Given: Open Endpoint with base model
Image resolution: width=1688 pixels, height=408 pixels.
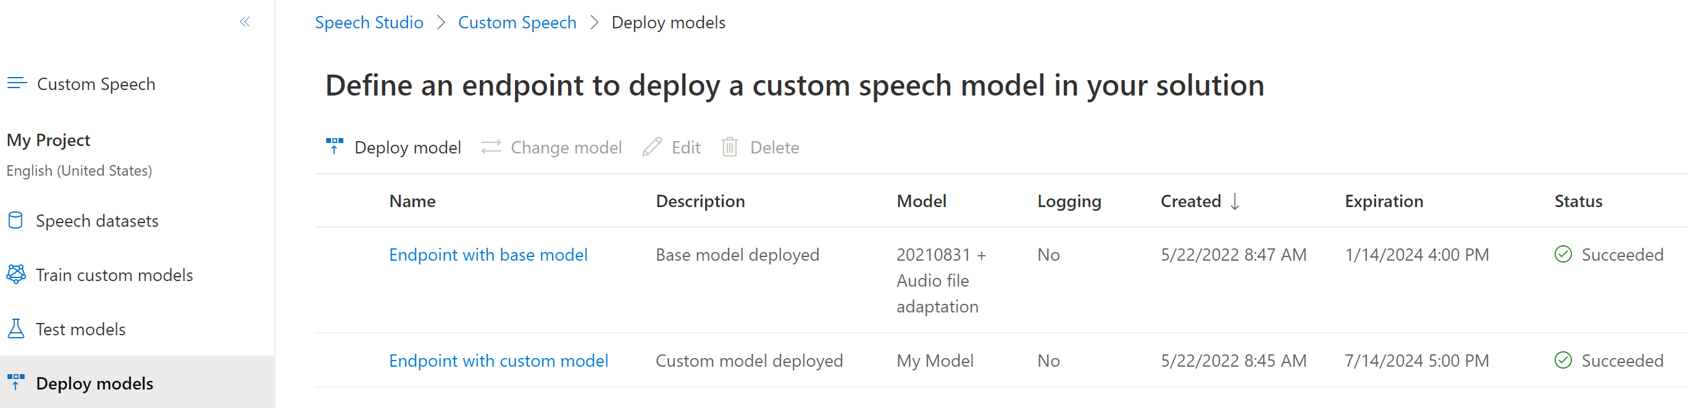Looking at the screenshot, I should 488,255.
